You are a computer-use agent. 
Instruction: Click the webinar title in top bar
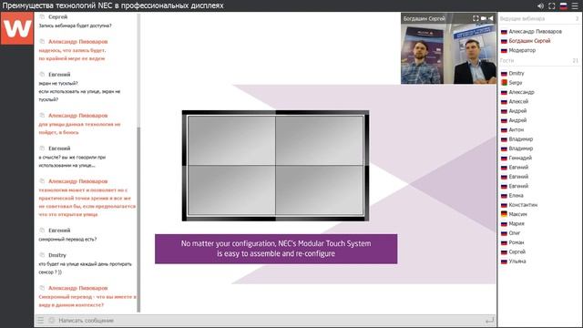click(113, 5)
